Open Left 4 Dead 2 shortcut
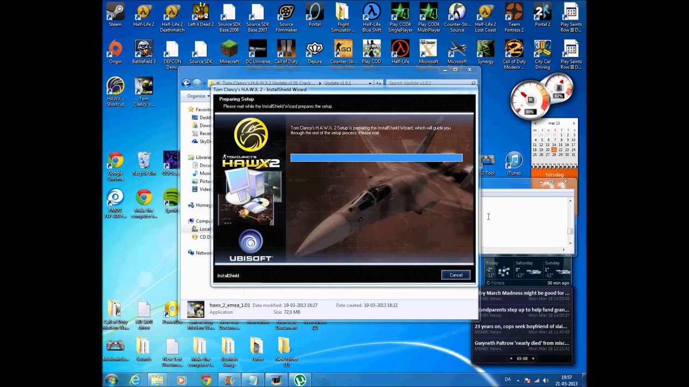The height and width of the screenshot is (387, 689). 201,15
